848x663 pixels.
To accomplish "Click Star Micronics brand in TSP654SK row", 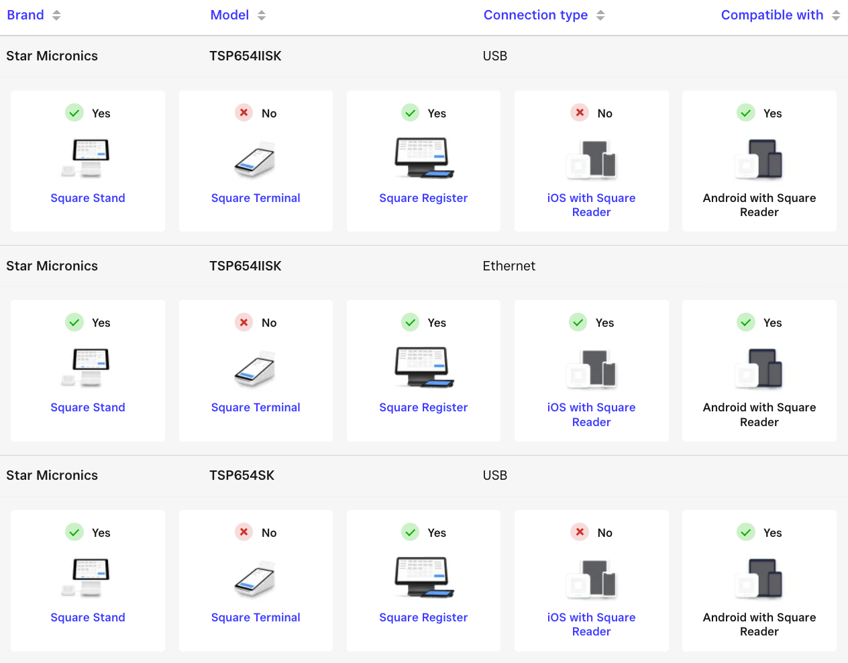I will point(52,475).
